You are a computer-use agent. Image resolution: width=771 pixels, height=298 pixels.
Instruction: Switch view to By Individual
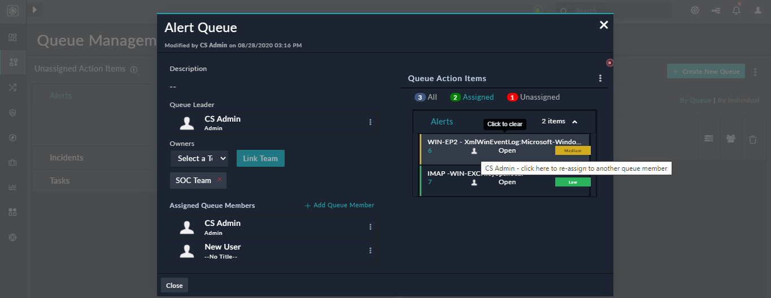pyautogui.click(x=738, y=100)
